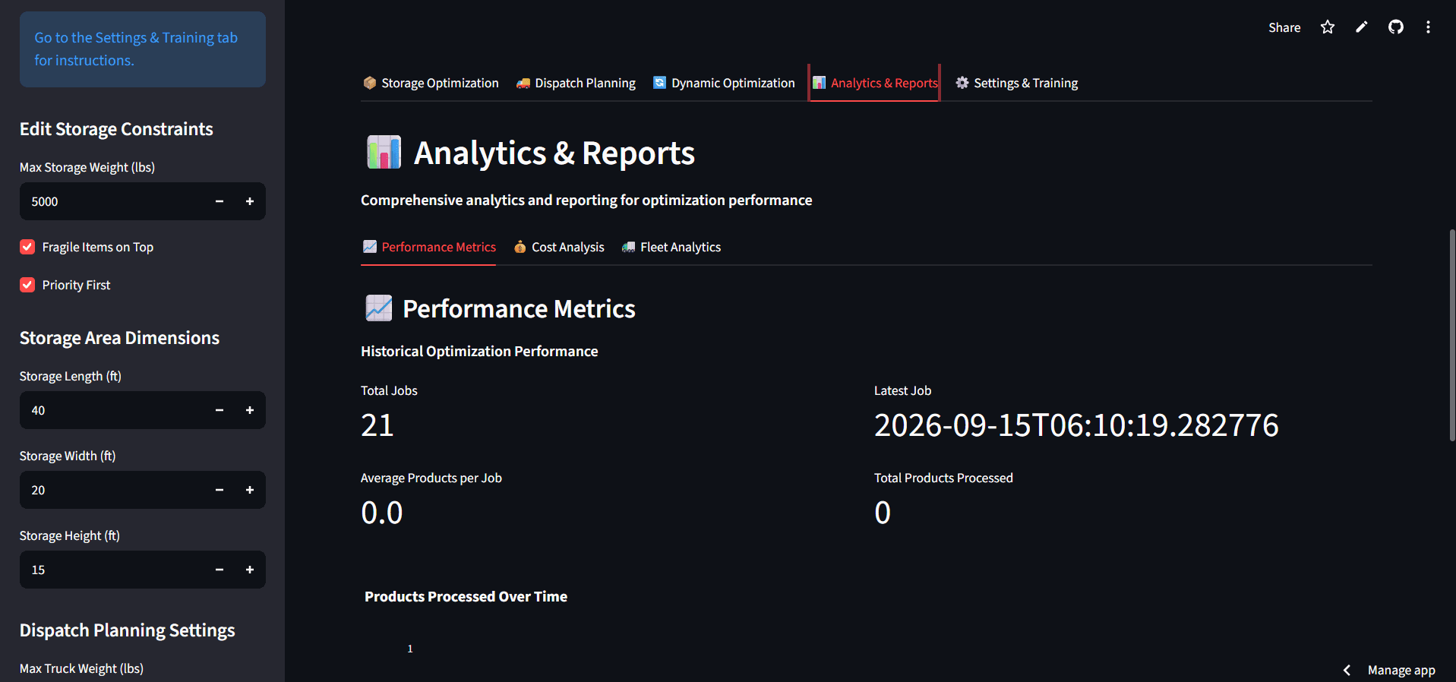Click the Average Products per Job value
The width and height of the screenshot is (1456, 682).
coord(382,513)
